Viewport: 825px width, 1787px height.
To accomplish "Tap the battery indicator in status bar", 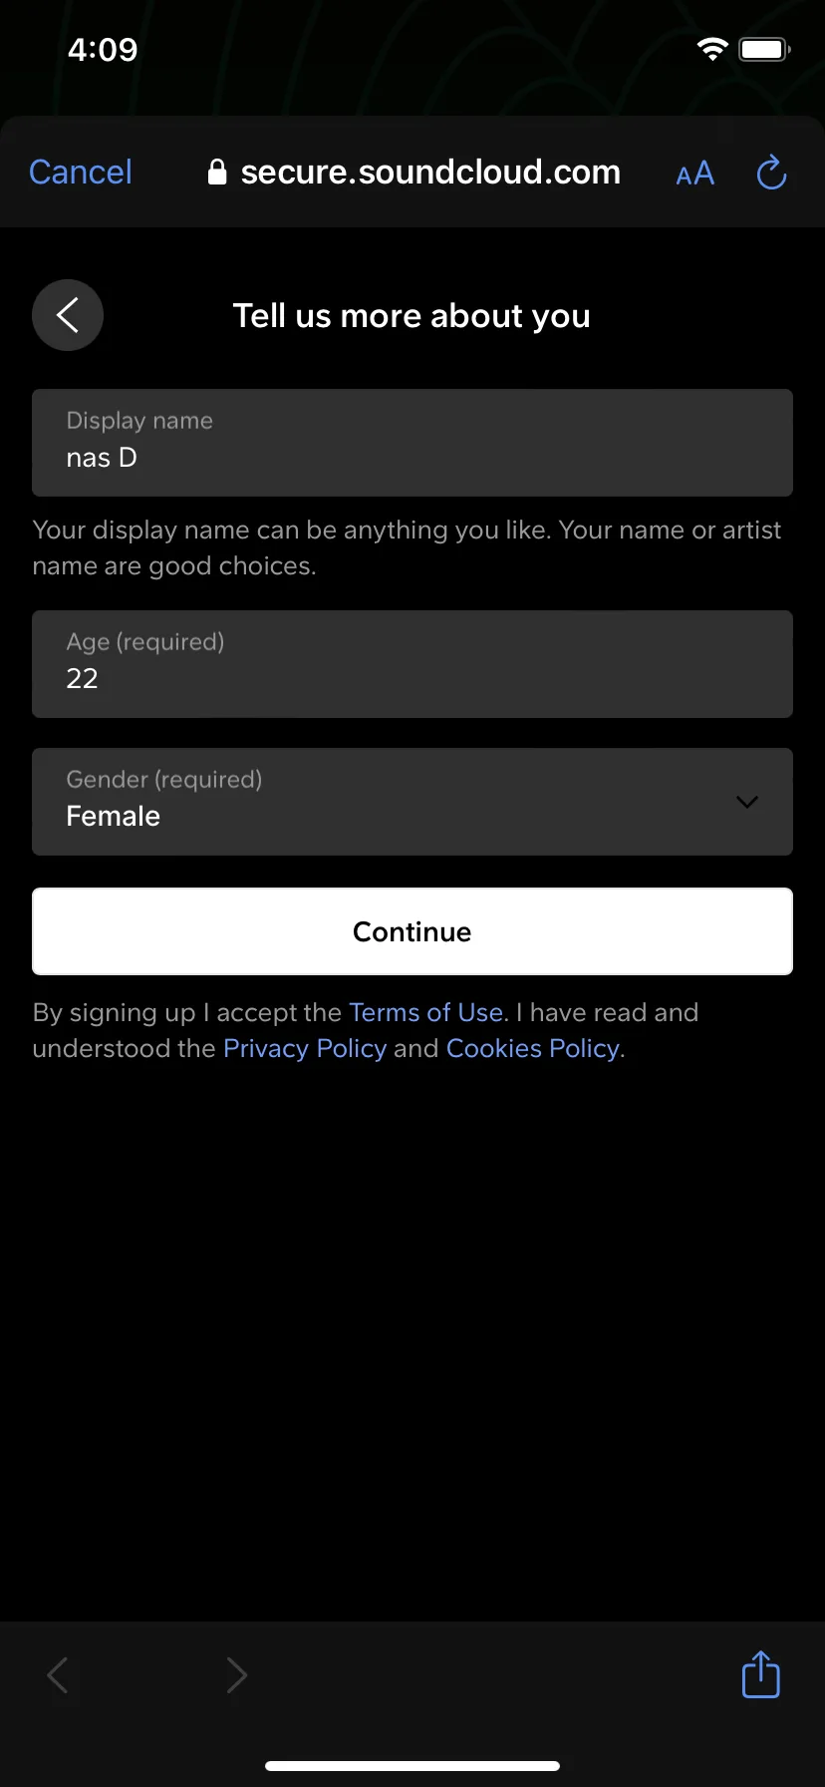I will tap(764, 49).
